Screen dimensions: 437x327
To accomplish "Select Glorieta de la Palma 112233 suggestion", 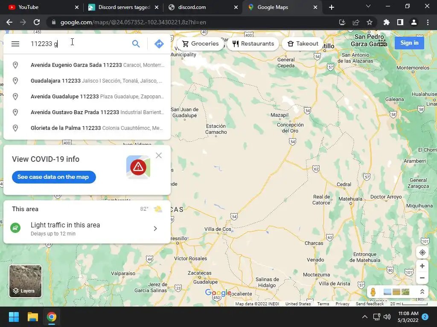I will (x=87, y=128).
